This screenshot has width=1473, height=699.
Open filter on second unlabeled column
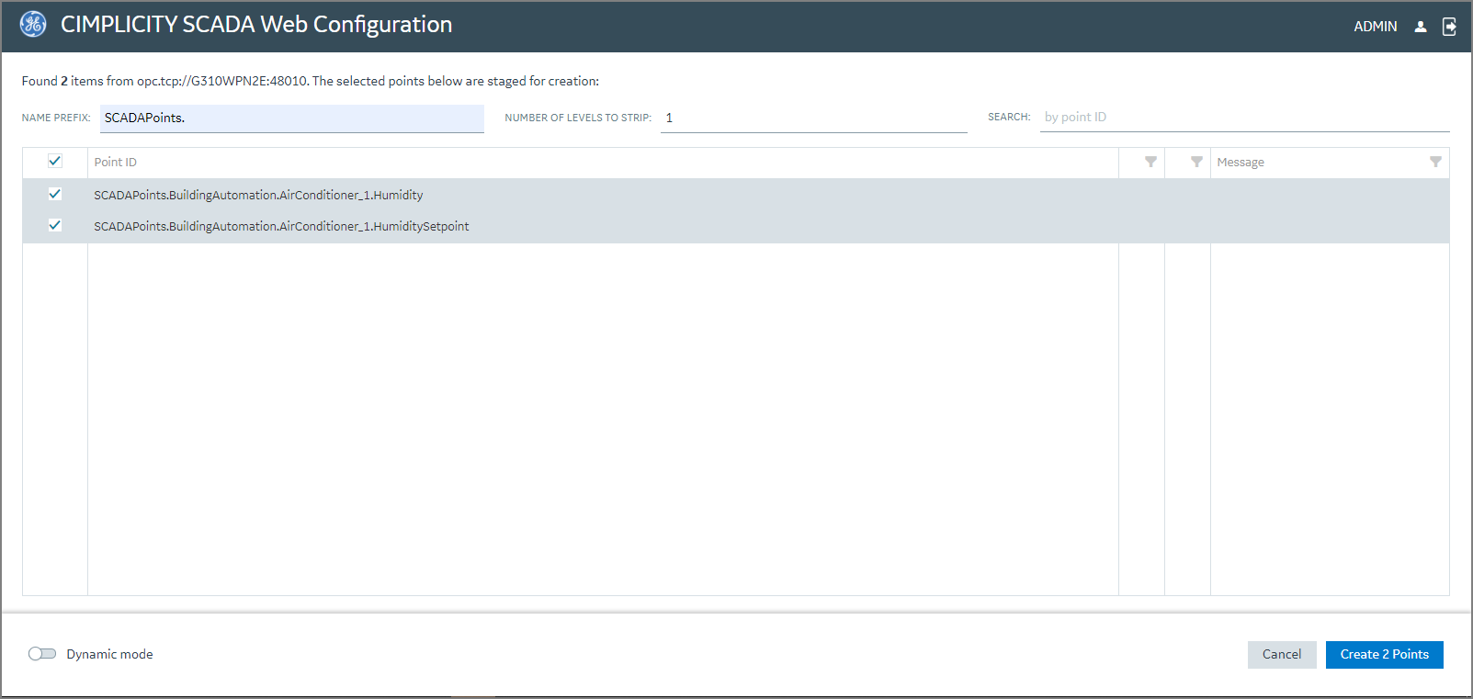[1196, 162]
